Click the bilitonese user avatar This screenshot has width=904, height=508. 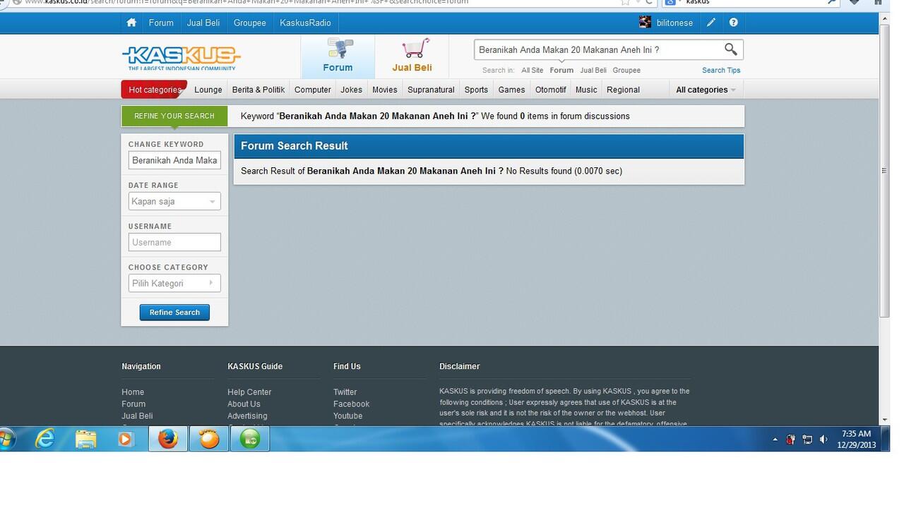click(x=645, y=23)
